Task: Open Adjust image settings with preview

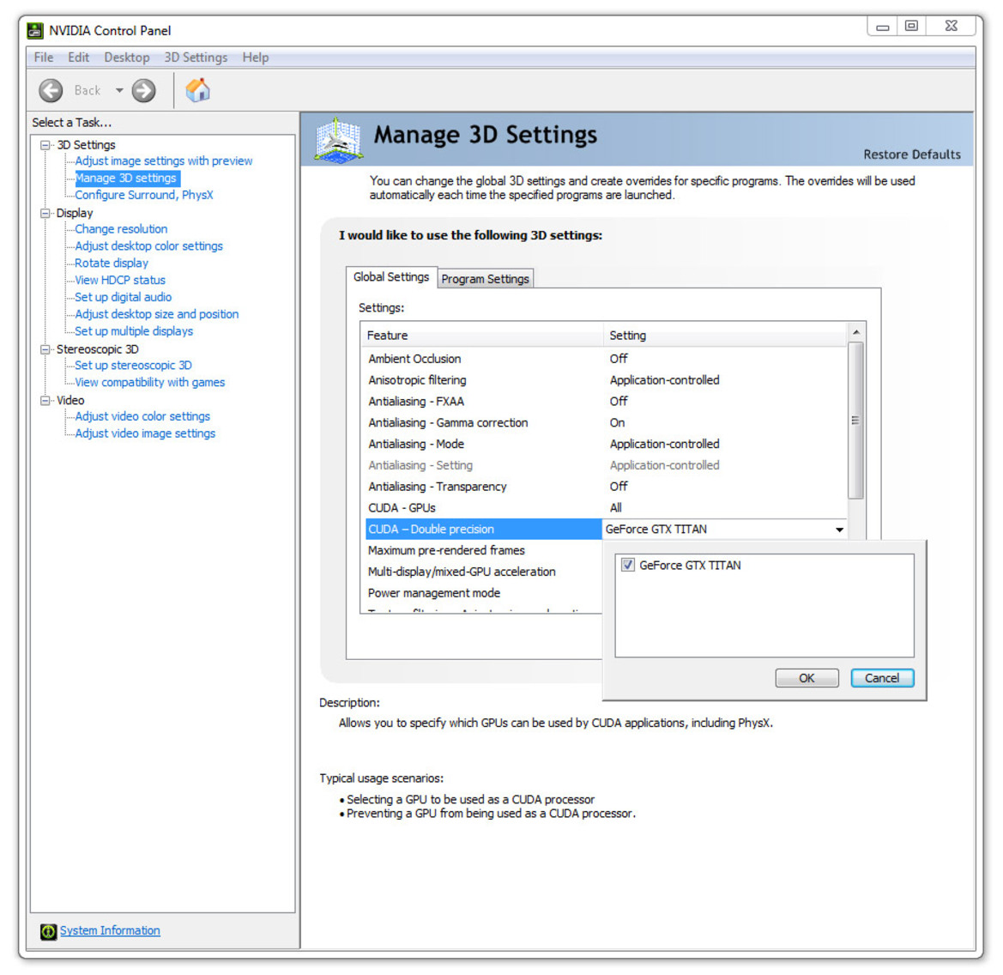Action: click(x=164, y=161)
